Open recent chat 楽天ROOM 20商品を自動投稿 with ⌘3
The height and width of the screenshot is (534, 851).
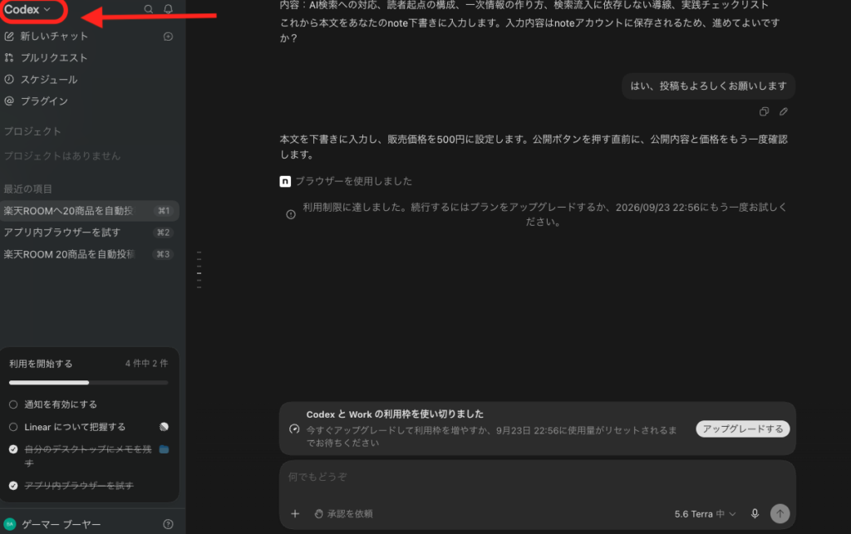[x=90, y=254]
